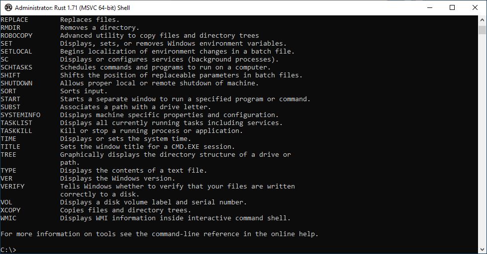Maximize the Rust shell window
The height and width of the screenshot is (254, 487).
point(452,7)
